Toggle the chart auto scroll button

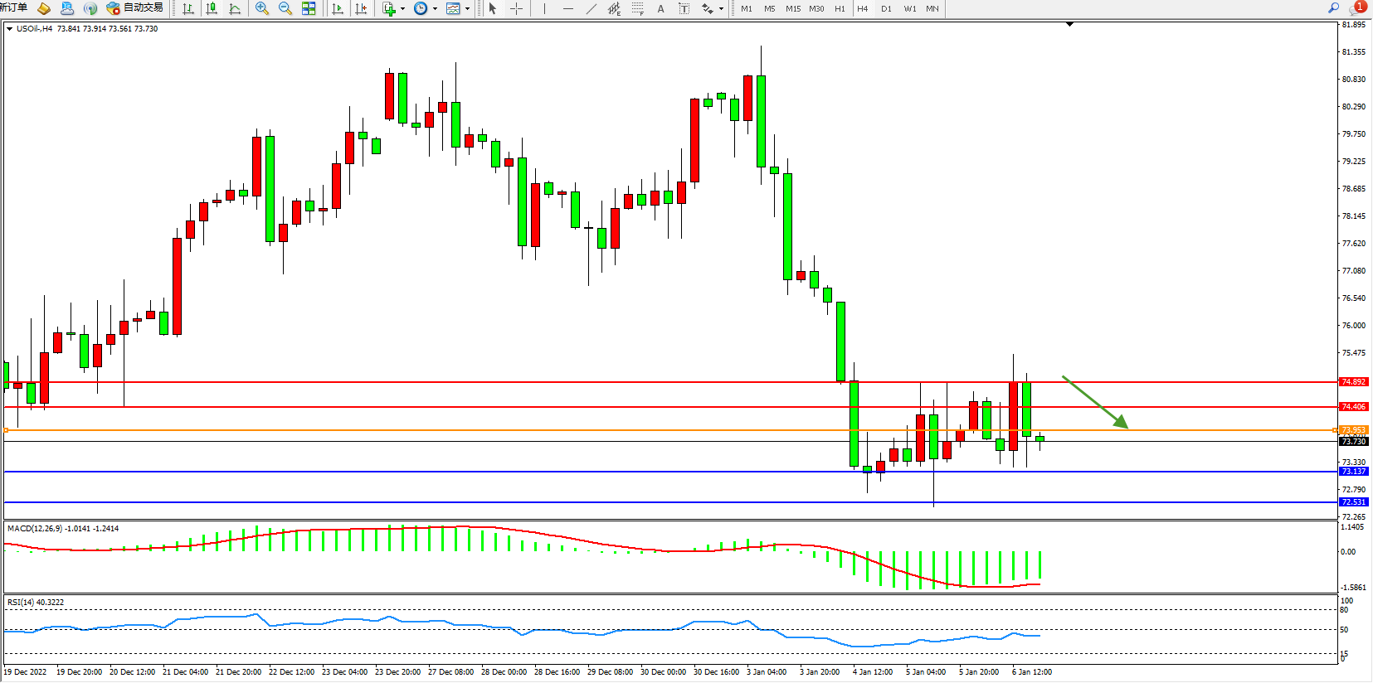click(338, 8)
